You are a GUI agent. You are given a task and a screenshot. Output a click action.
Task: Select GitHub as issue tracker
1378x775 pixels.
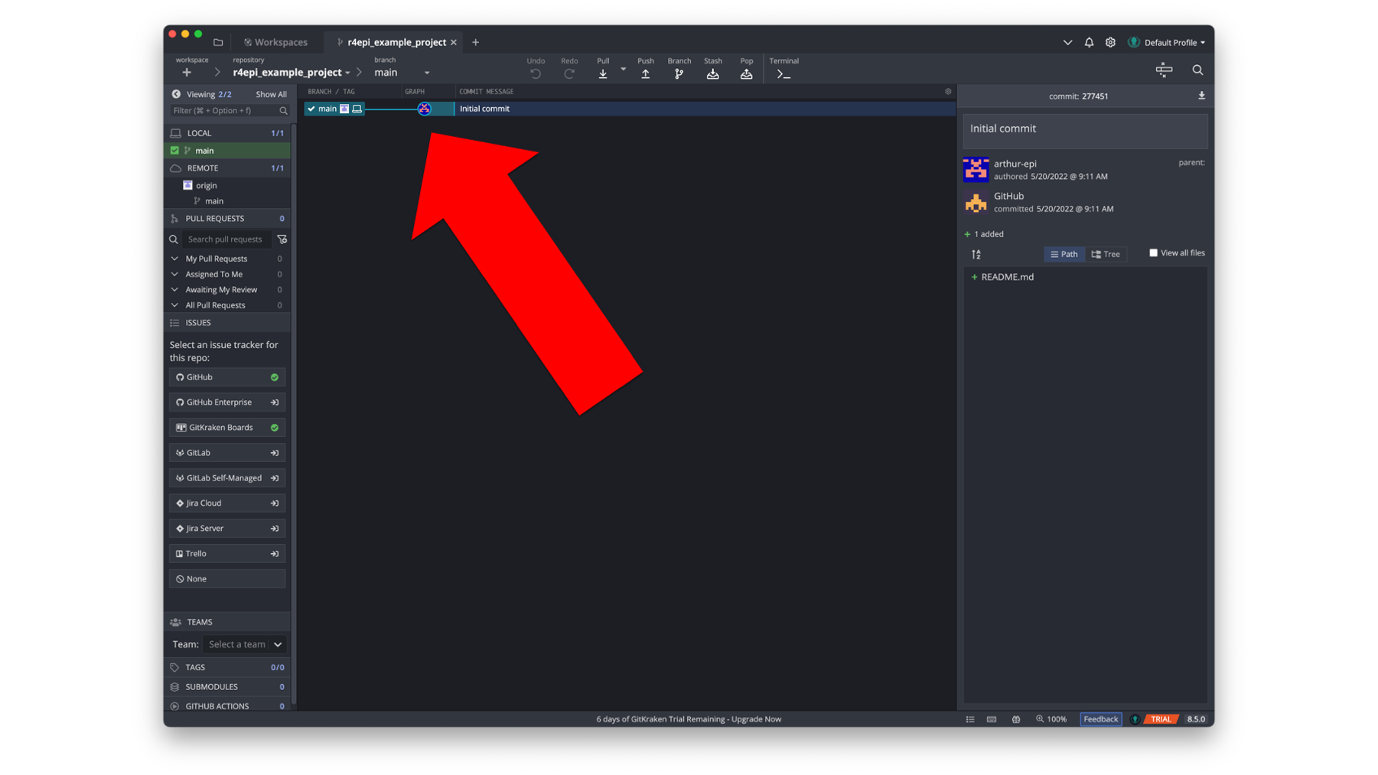coord(227,377)
